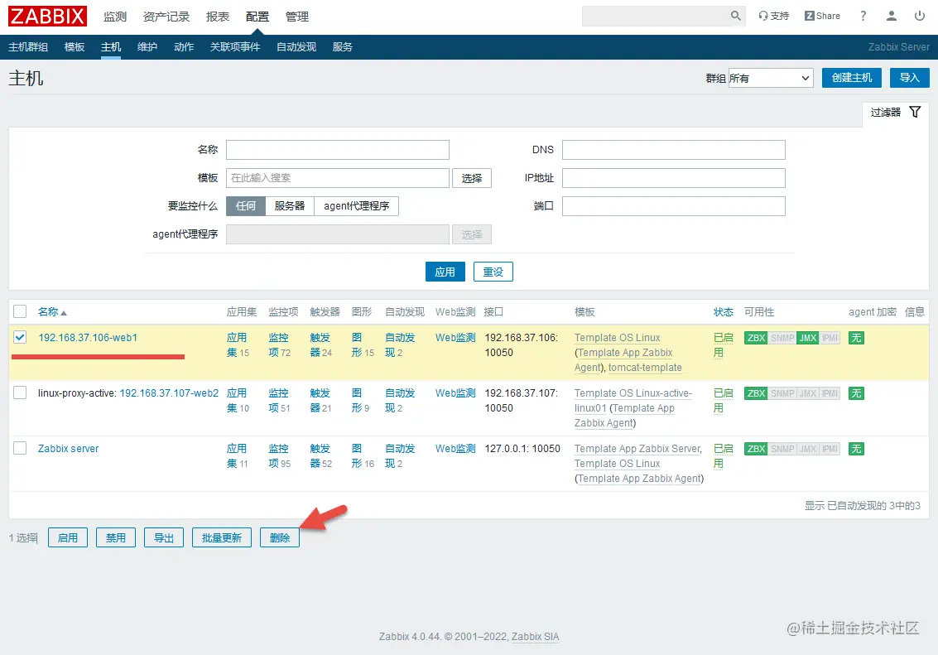This screenshot has height=655, width=938.
Task: Click ZBX availability badge for 192.168.37.106-web1
Action: pos(756,338)
